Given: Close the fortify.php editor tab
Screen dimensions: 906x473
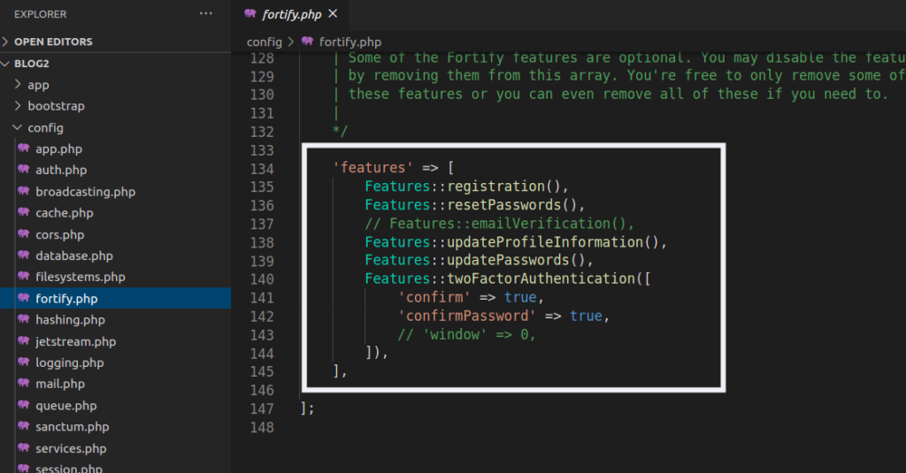Looking at the screenshot, I should click(333, 14).
